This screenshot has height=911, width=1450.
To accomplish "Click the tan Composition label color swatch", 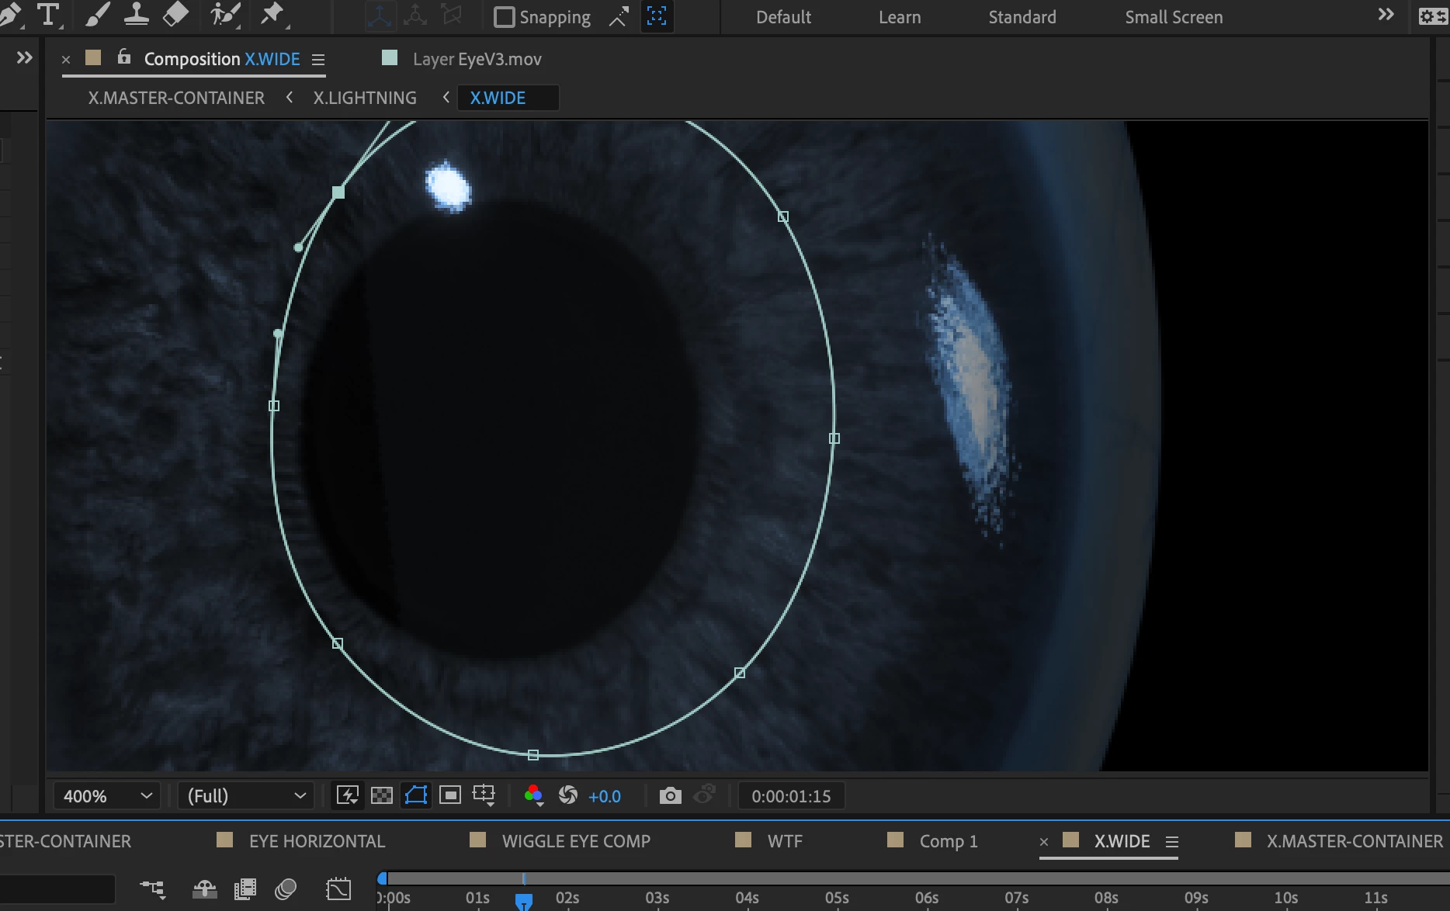I will (93, 57).
